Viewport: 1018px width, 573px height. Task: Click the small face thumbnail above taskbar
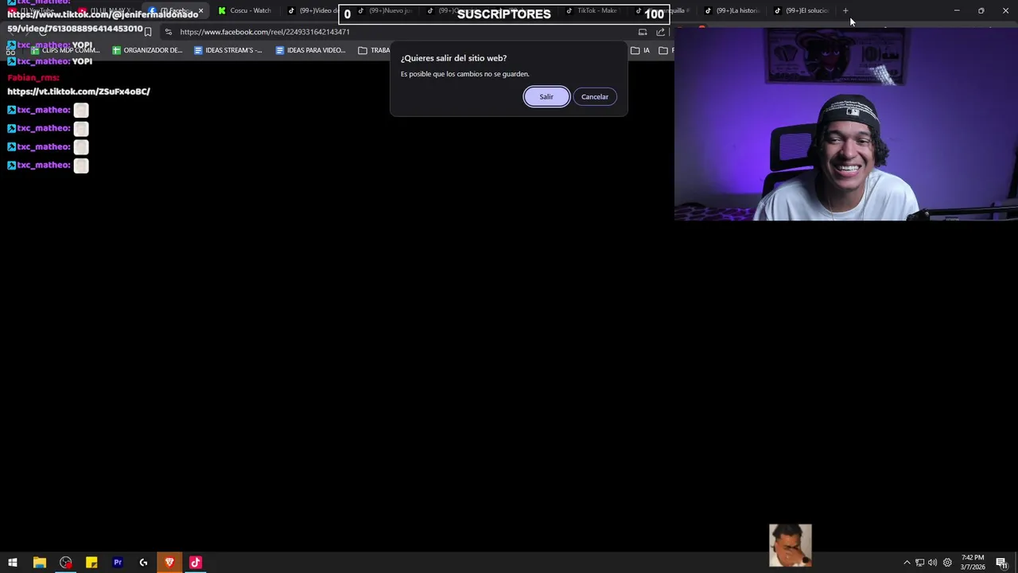click(x=791, y=545)
